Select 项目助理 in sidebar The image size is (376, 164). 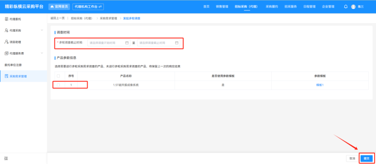(x=24, y=42)
